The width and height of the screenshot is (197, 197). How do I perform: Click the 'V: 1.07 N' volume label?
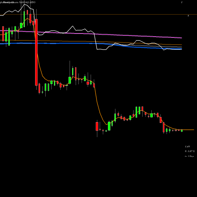tap(190, 151)
